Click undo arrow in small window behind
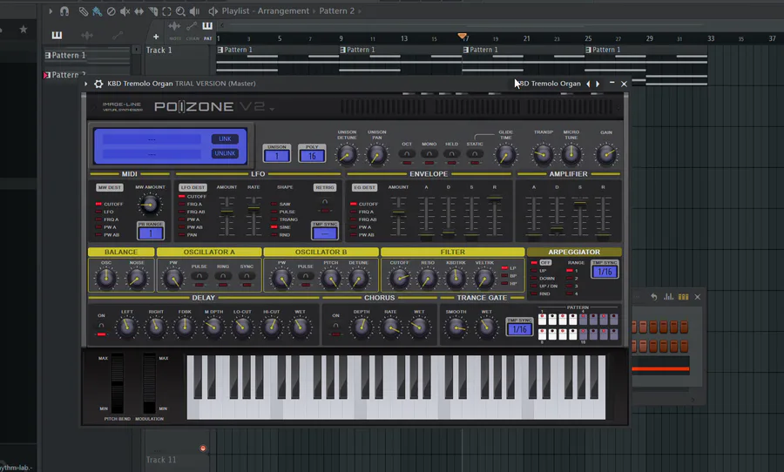The width and height of the screenshot is (784, 472). (x=654, y=297)
